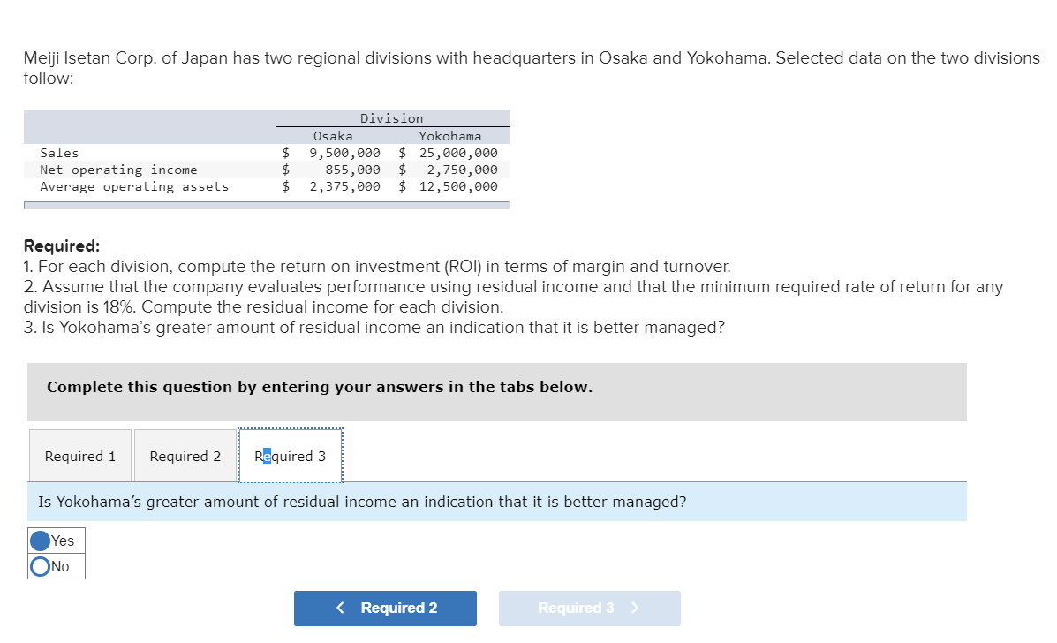Switch to the Required 1 tab
This screenshot has width=1057, height=643.
79,456
